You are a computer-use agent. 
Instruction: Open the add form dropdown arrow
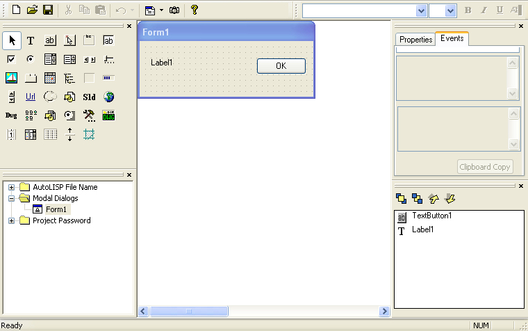[x=162, y=10]
